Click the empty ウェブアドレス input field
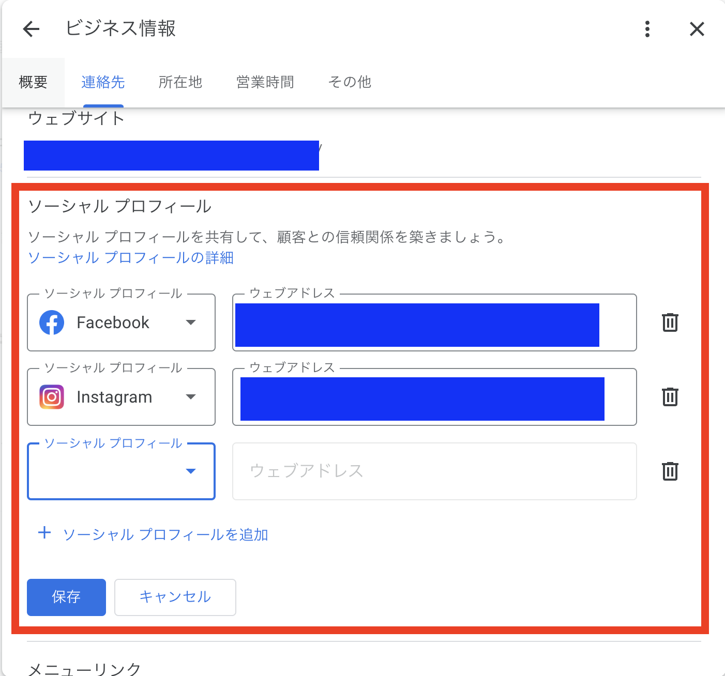The height and width of the screenshot is (676, 725). (434, 471)
